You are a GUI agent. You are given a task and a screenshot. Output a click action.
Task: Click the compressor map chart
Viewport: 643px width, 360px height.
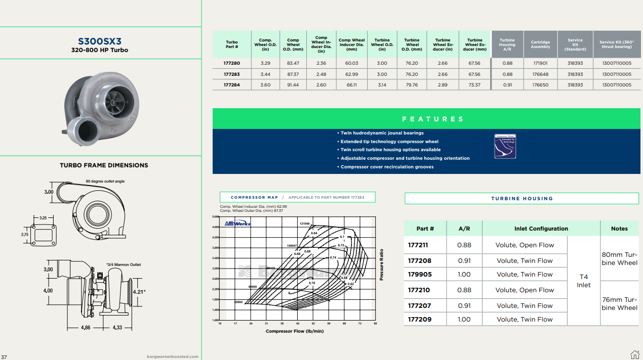pyautogui.click(x=298, y=268)
